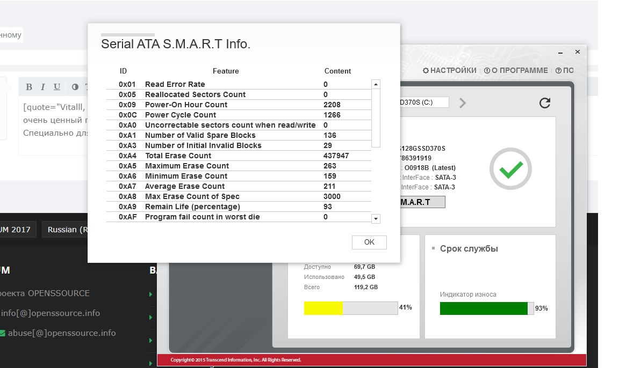
Task: Toggle bold formatting in the forum editor
Action: [x=29, y=87]
